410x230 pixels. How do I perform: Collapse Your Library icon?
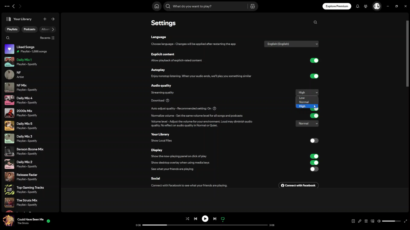tap(9, 19)
